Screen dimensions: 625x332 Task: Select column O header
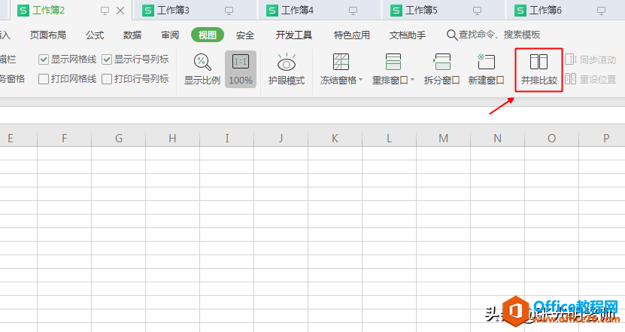point(552,139)
